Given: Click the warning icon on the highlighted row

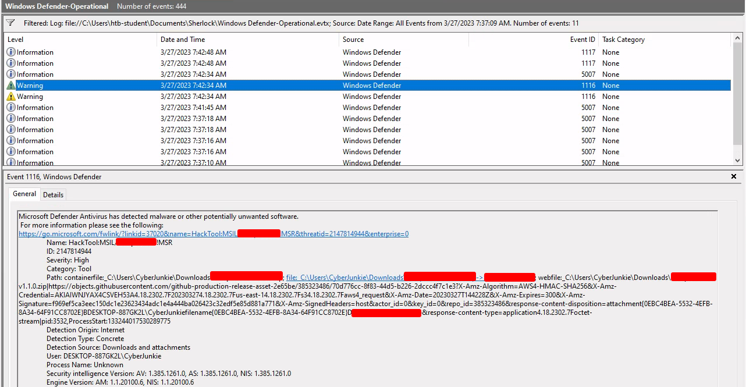Looking at the screenshot, I should click(11, 86).
